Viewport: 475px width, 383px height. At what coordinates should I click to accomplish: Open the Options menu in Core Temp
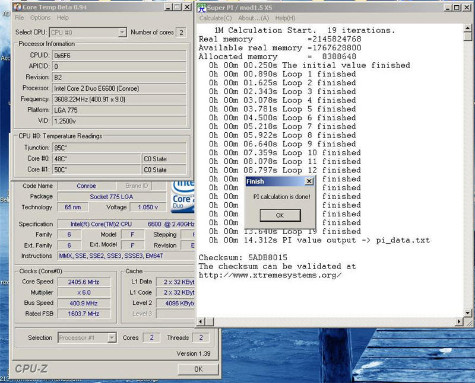click(x=40, y=18)
